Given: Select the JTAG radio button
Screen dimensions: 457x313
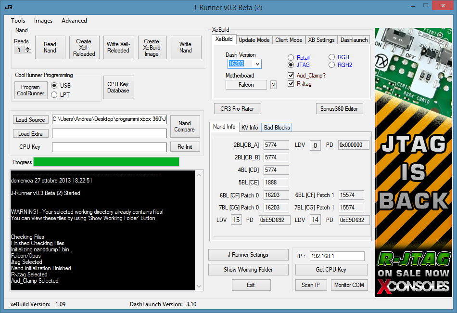Looking at the screenshot, I should [x=291, y=65].
